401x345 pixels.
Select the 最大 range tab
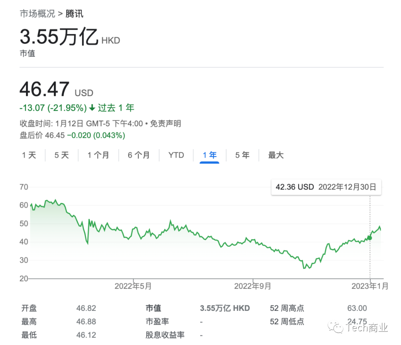click(x=276, y=155)
